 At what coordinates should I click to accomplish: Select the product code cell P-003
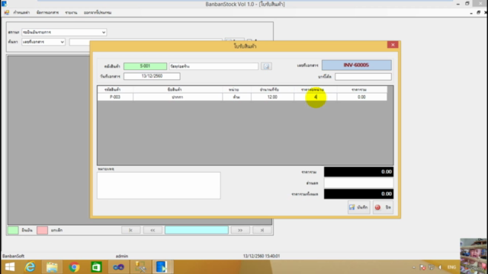(x=115, y=97)
